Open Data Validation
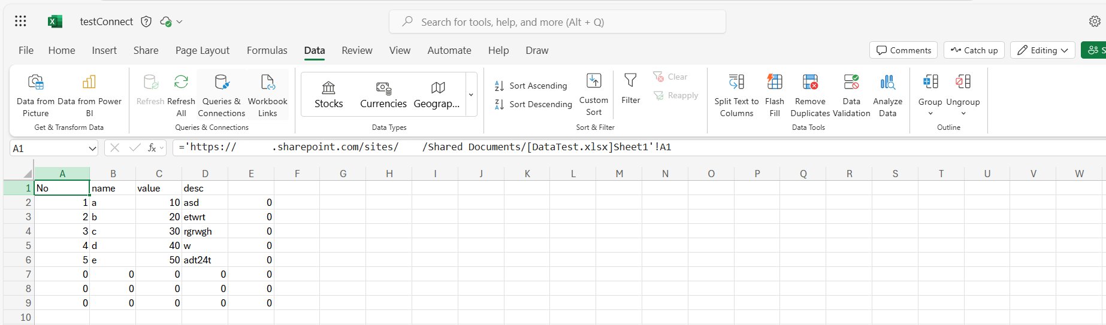 coord(851,96)
